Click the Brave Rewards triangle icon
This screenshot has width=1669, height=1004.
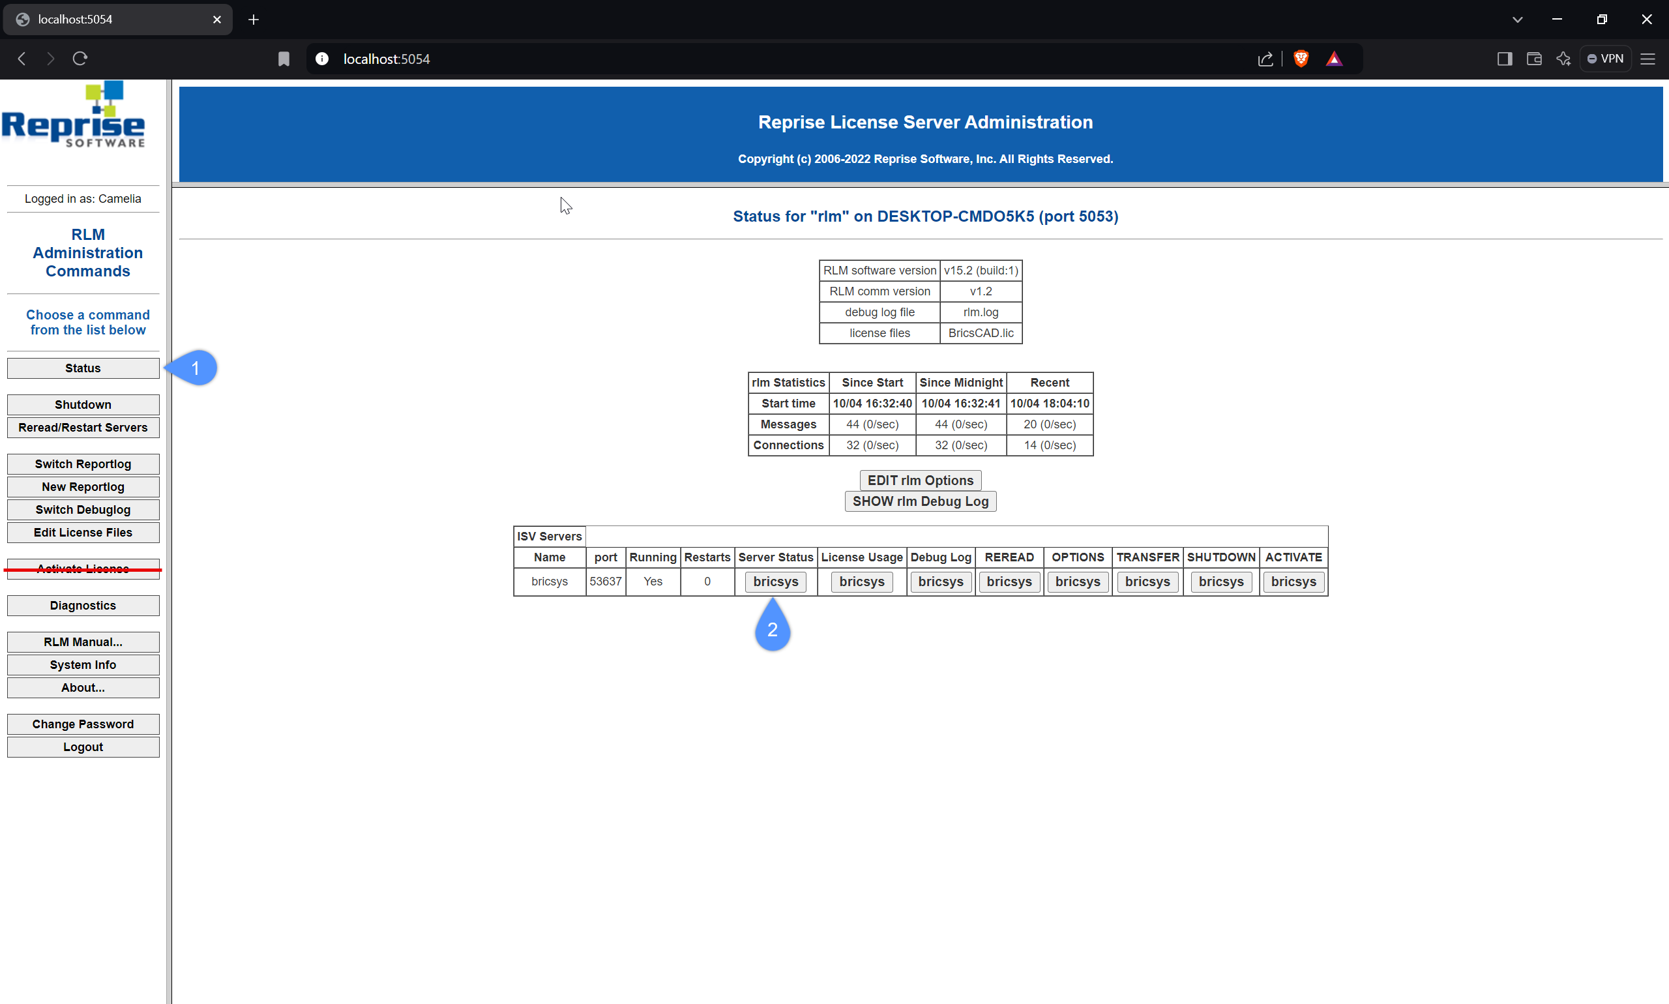1333,59
